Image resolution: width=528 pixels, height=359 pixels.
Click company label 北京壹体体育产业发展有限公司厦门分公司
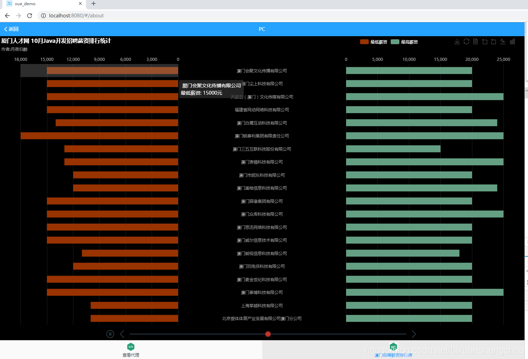[262, 319]
